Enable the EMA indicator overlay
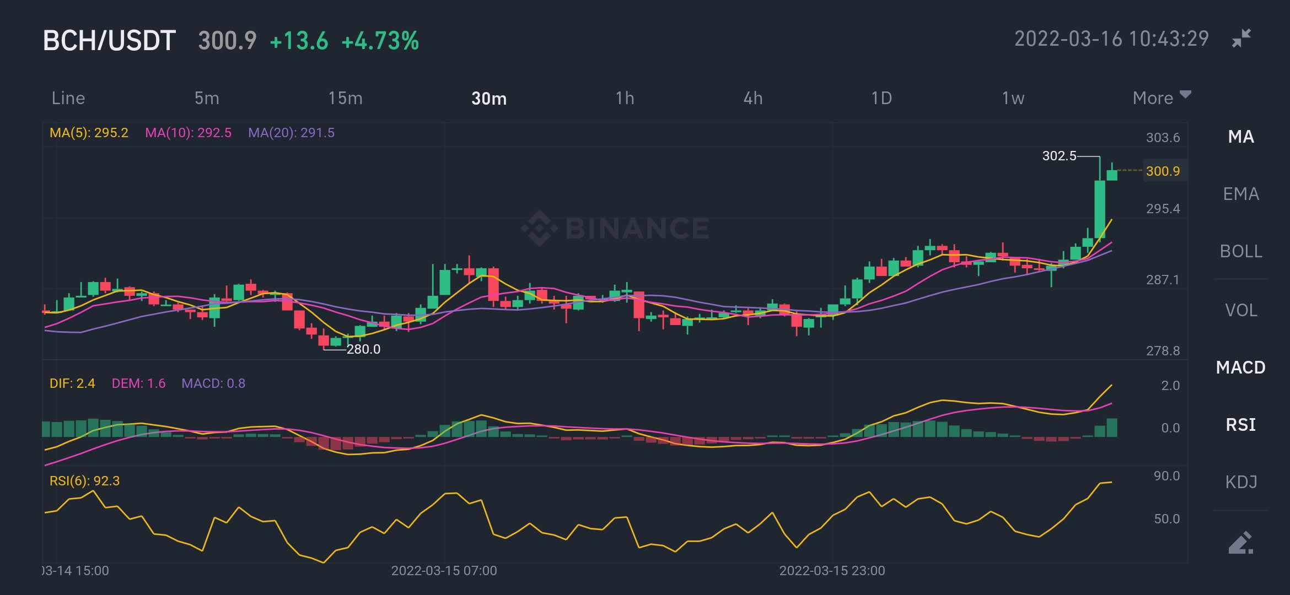This screenshot has width=1290, height=595. pos(1241,194)
